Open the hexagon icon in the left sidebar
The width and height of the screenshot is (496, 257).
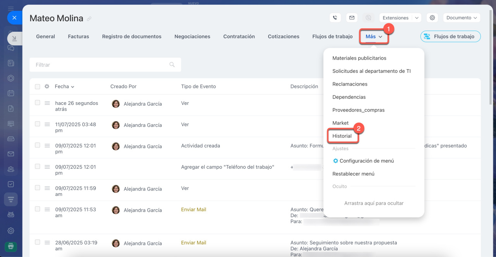click(11, 78)
